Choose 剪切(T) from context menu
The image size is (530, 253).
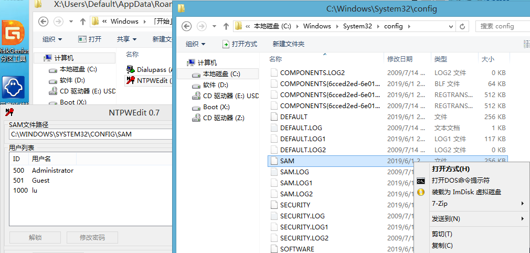[x=472, y=234]
